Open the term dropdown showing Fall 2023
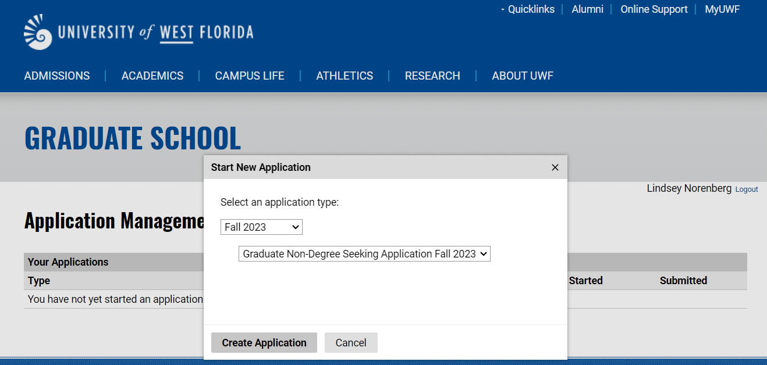The height and width of the screenshot is (365, 767). pos(261,227)
